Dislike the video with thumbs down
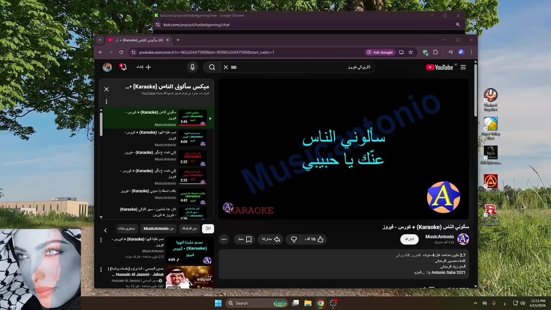 point(294,239)
